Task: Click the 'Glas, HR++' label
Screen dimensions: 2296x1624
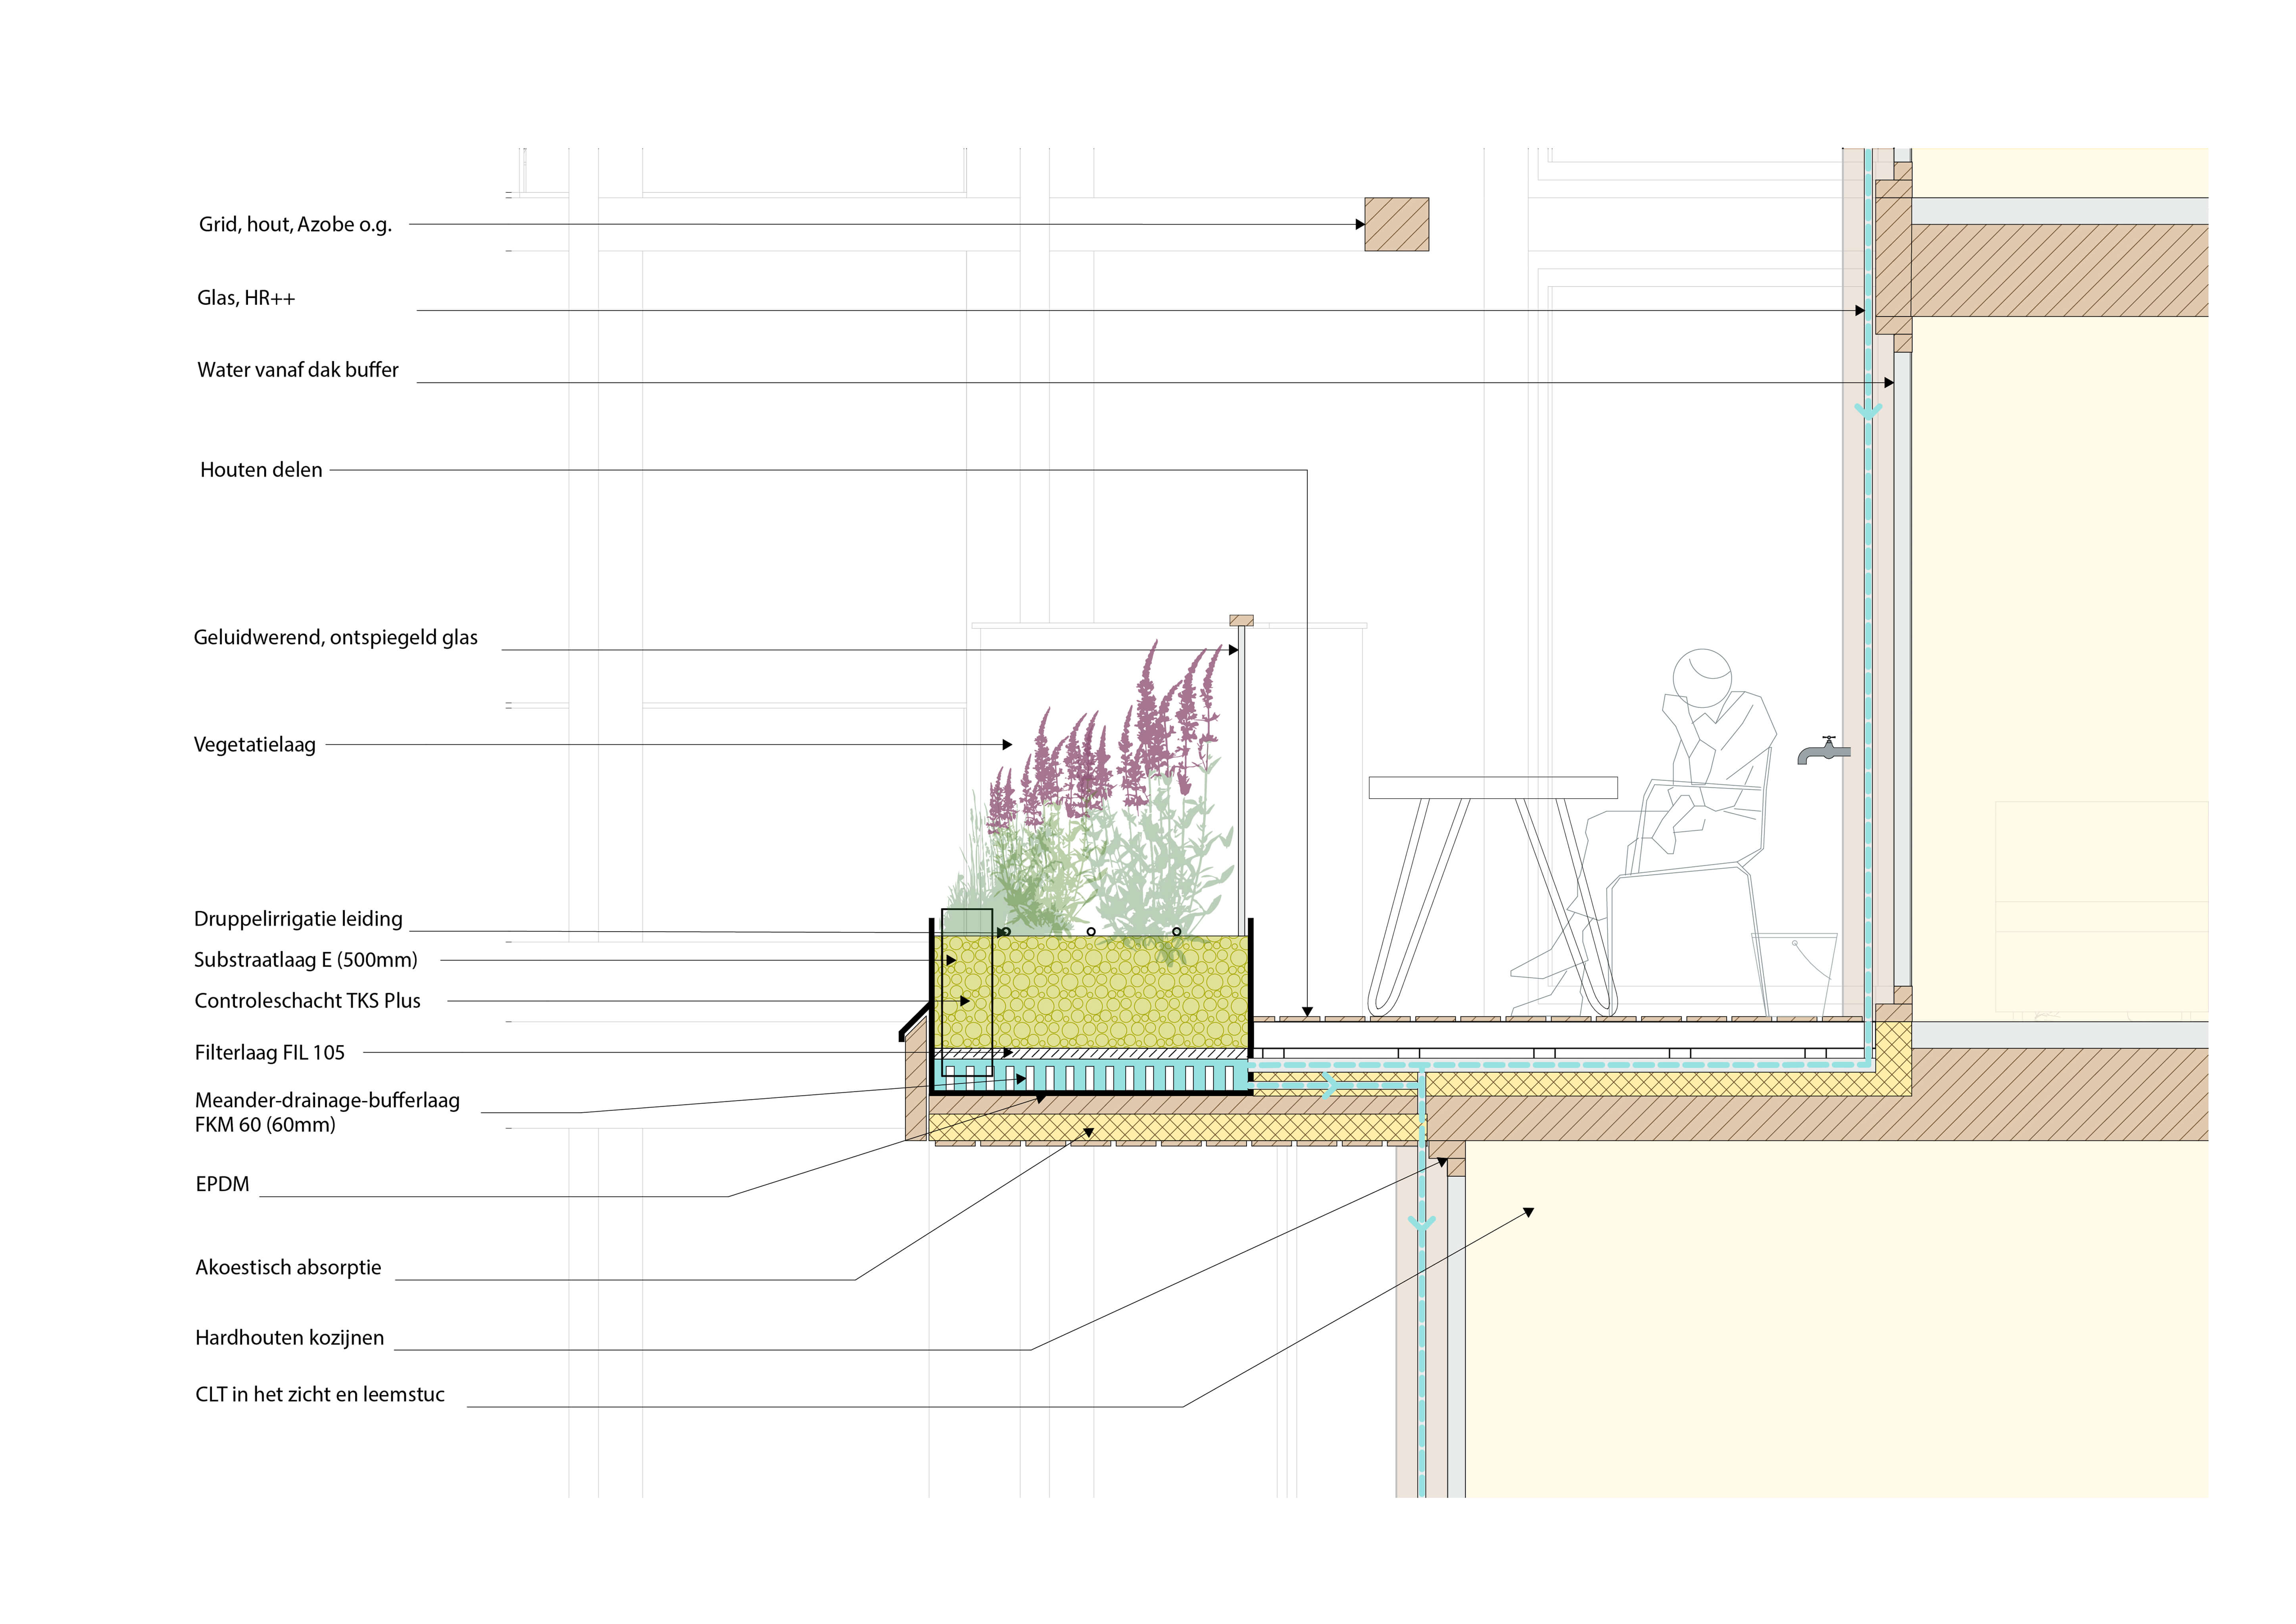Action: pos(246,298)
